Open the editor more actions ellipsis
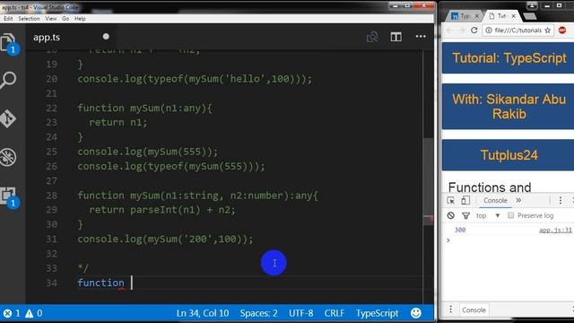The height and width of the screenshot is (323, 574). tap(421, 36)
